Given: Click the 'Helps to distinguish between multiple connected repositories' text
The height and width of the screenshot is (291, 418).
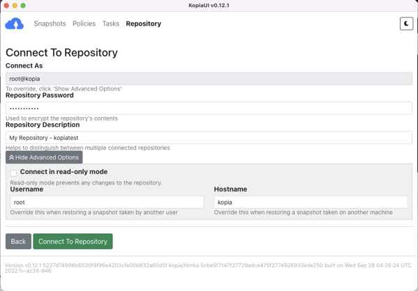Looking at the screenshot, I should click(x=88, y=148).
